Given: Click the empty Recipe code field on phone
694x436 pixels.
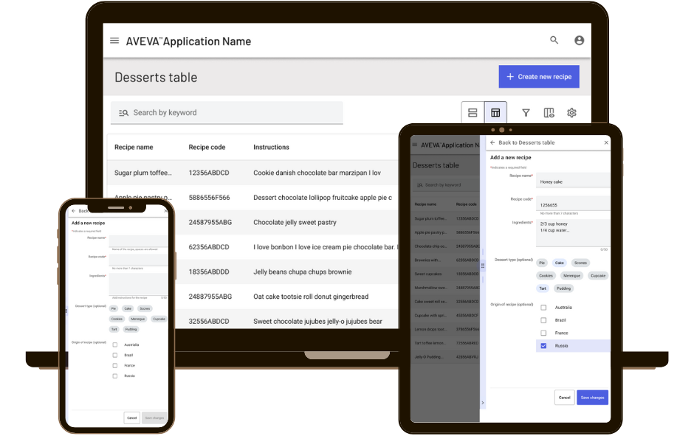Looking at the screenshot, I should [138, 260].
